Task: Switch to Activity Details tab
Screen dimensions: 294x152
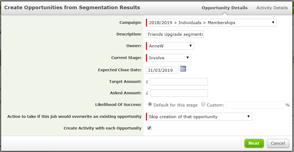Action: (272, 8)
